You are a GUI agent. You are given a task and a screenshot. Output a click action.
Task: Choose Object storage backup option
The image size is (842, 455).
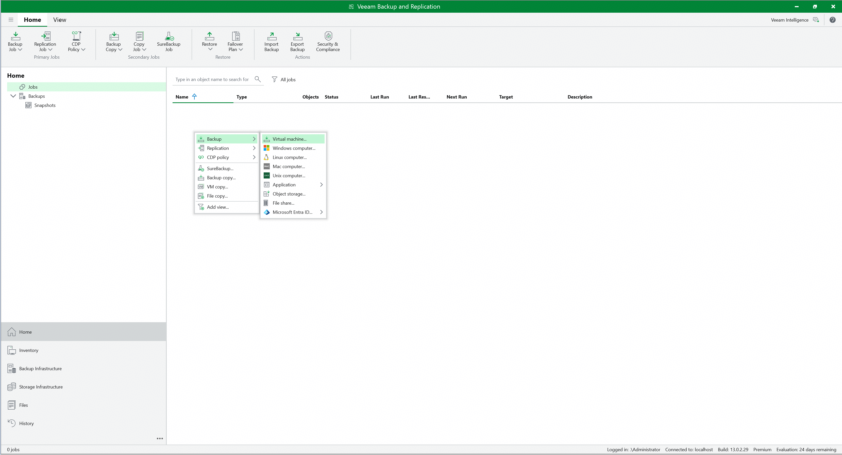[x=293, y=194]
